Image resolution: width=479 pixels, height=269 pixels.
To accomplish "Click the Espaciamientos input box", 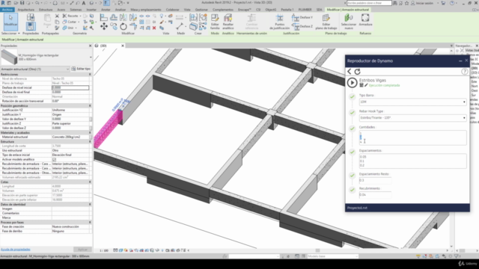I will [x=412, y=161].
